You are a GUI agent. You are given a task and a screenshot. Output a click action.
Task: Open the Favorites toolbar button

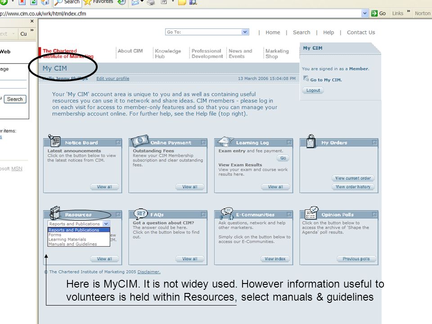point(98,2)
